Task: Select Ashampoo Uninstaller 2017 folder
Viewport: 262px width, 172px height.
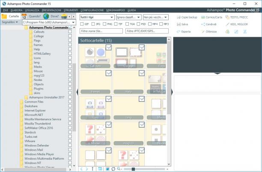Action: tap(47, 98)
